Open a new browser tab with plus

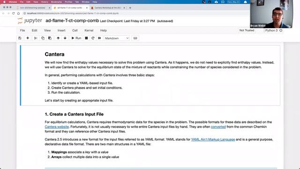[x=130, y=8]
